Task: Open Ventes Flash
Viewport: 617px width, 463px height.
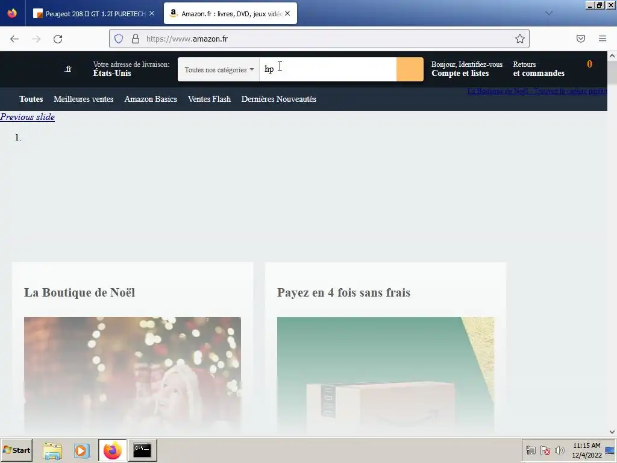Action: pyautogui.click(x=209, y=99)
